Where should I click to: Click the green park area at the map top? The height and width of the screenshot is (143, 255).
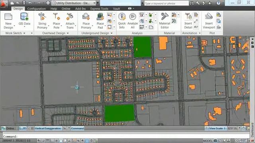(143, 47)
